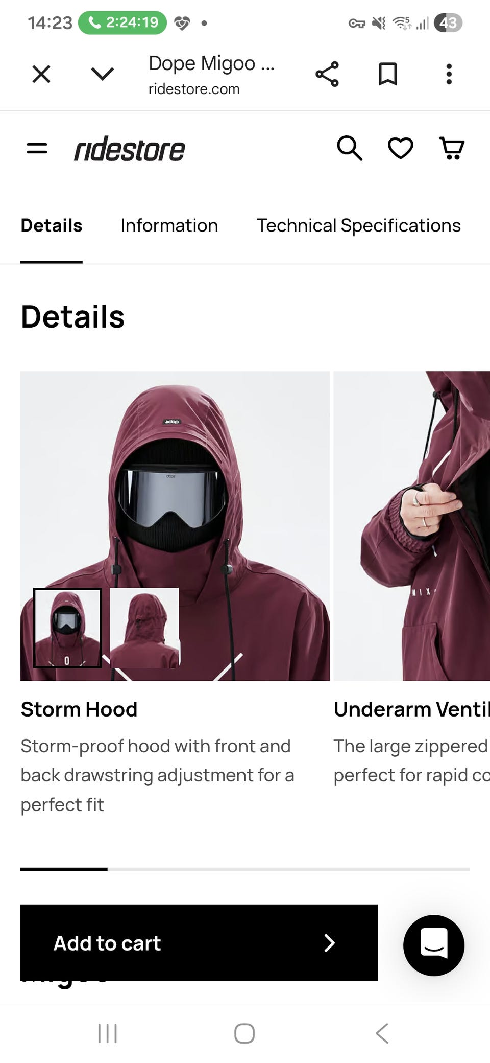
Task: Switch to the Technical Specifications tab
Action: coord(359,225)
